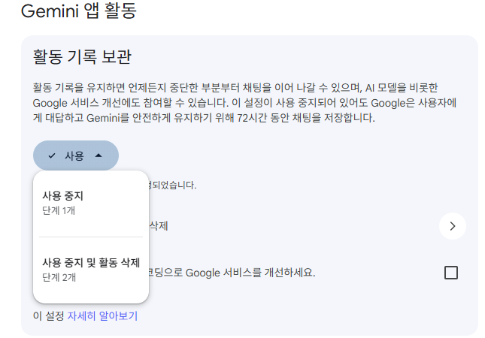Viewport: 485px width, 338px height.
Task: Collapse the 사용 dropdown button
Action: [76, 155]
